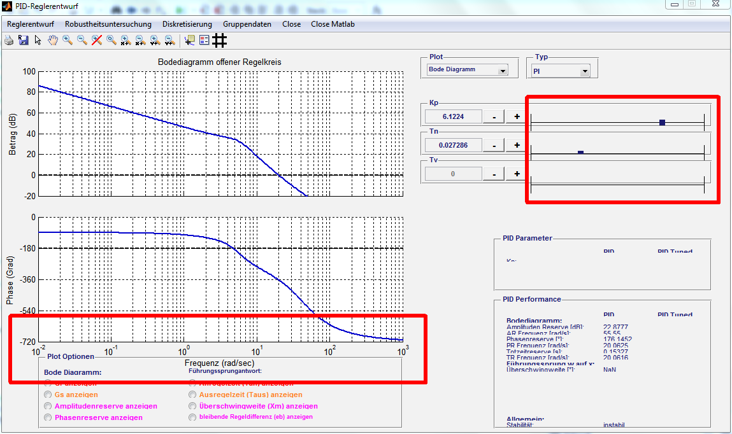Open the Plot type Bode Diagramm dropdown
The image size is (732, 434).
(468, 70)
